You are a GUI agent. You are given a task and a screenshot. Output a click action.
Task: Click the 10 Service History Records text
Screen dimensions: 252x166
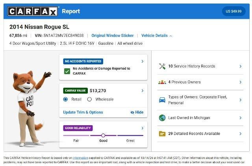[192, 66]
